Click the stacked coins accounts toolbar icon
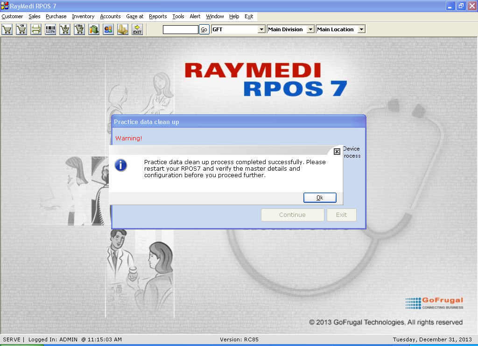478x346 pixels. (123, 29)
